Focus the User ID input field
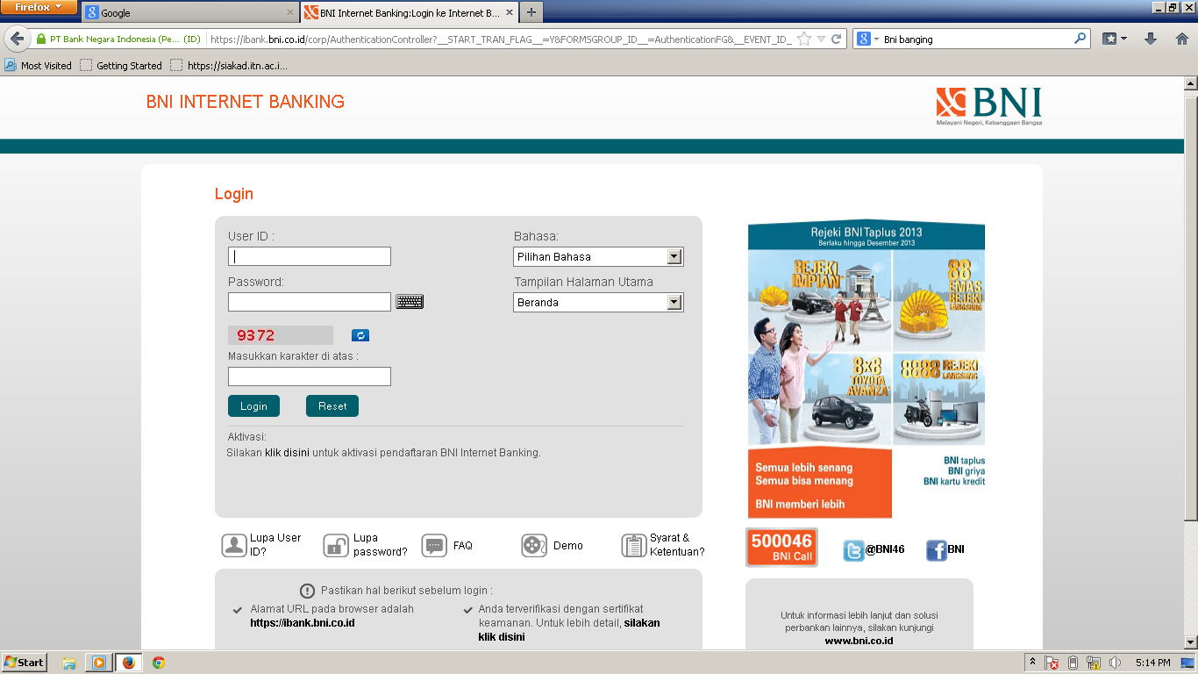Image resolution: width=1198 pixels, height=674 pixels. pyautogui.click(x=310, y=256)
